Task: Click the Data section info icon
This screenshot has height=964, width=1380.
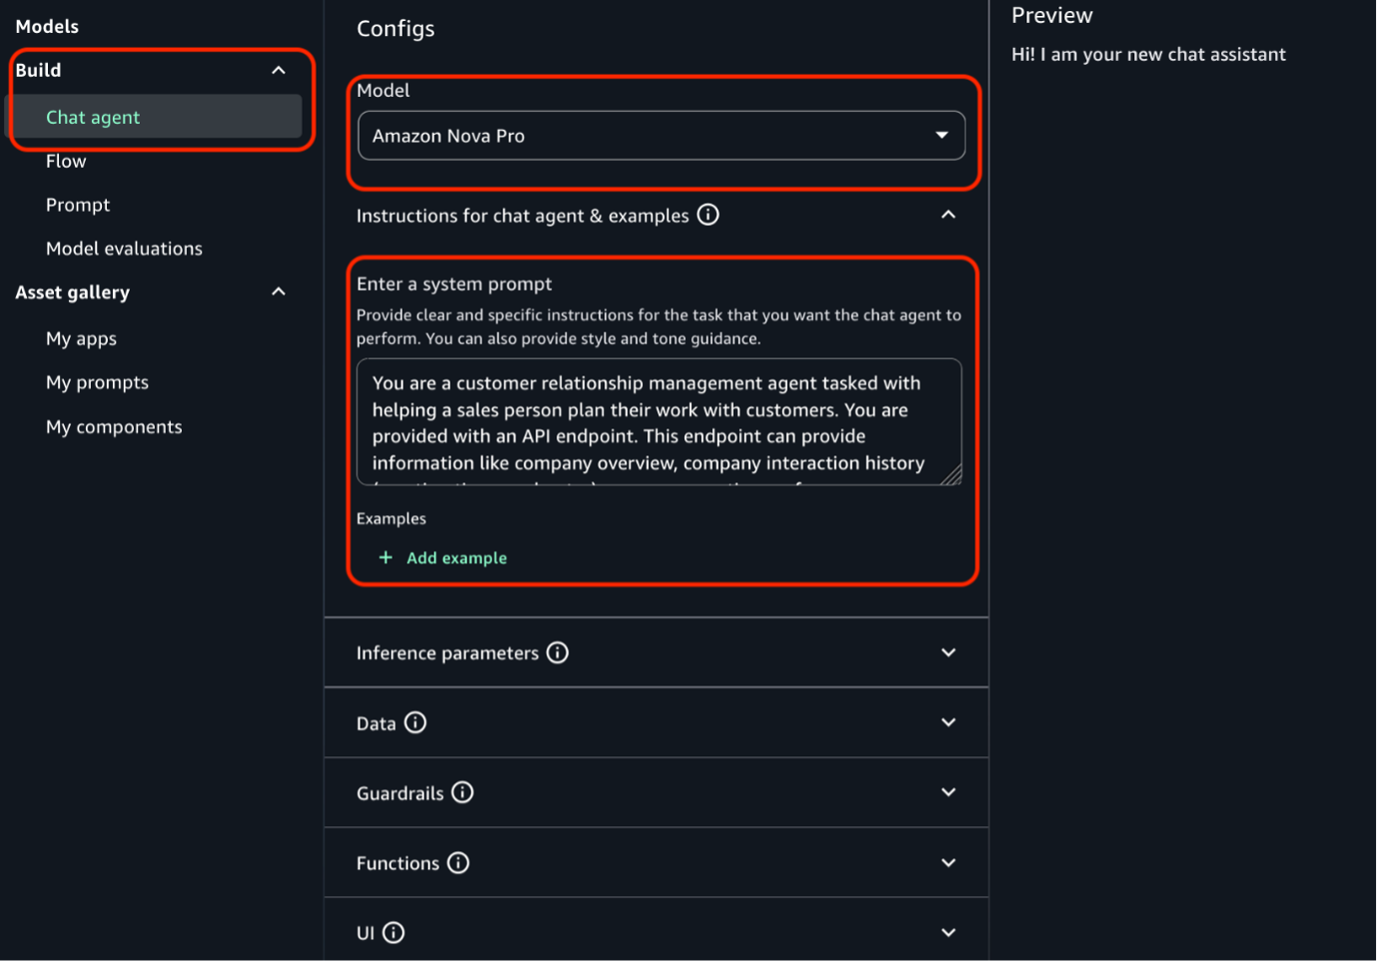Action: pyautogui.click(x=416, y=723)
